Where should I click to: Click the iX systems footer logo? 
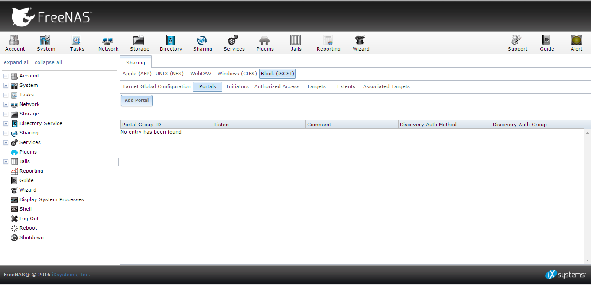(x=565, y=275)
